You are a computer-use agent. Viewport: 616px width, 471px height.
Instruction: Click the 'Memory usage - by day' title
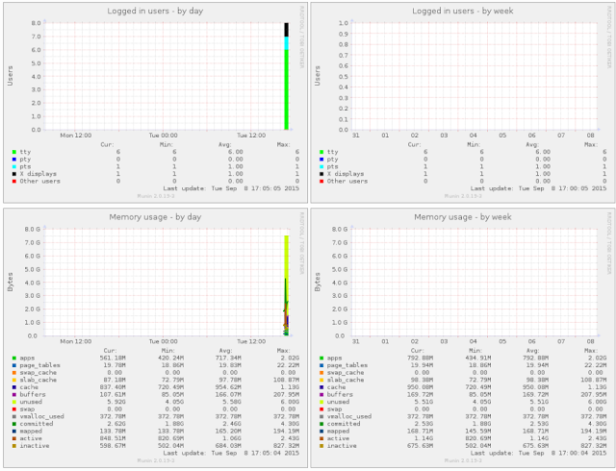pyautogui.click(x=155, y=217)
